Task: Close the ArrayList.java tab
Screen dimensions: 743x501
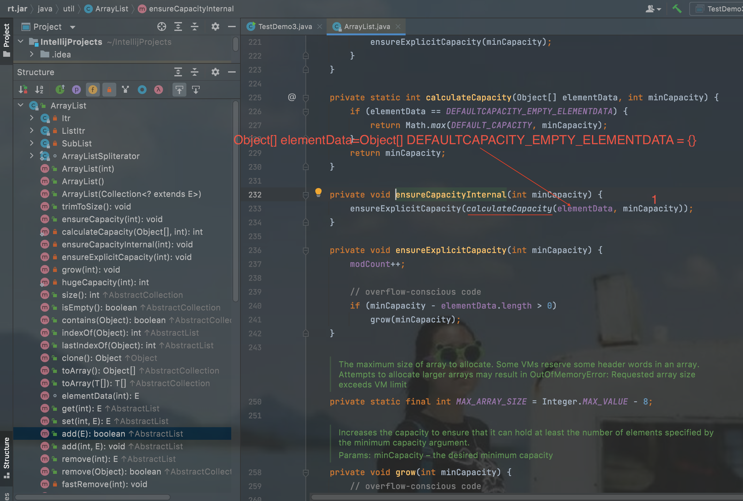Action: click(x=398, y=27)
